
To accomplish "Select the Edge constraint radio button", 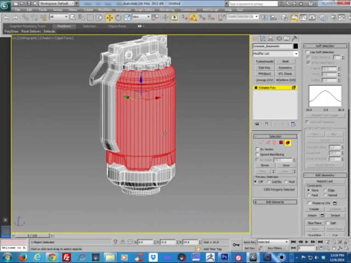I will [325, 190].
